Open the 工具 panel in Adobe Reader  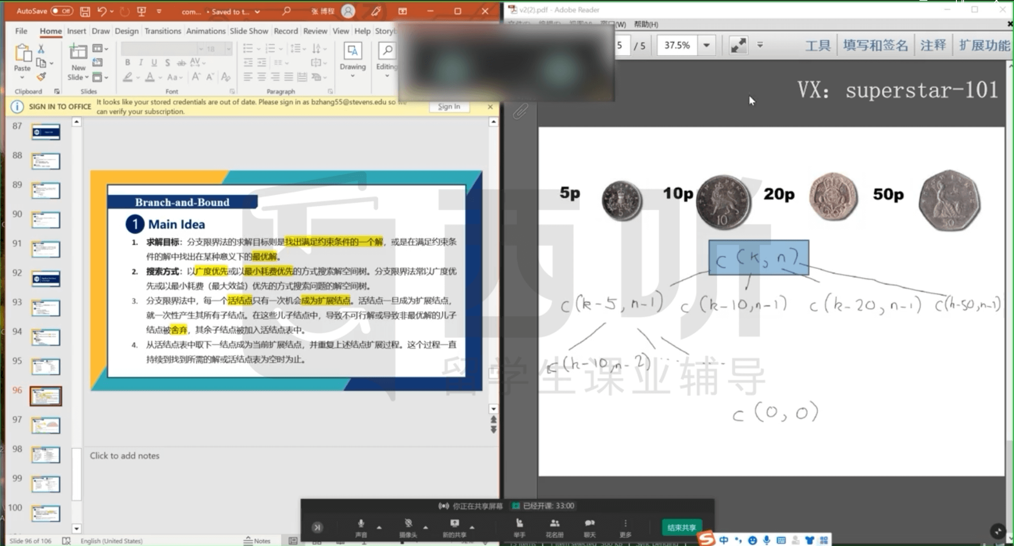(x=818, y=45)
